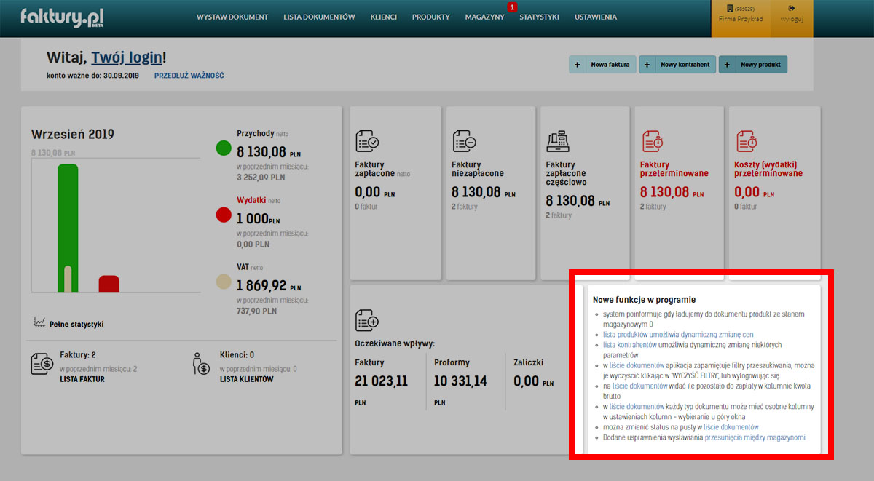
Task: Click the overdue costs red icon
Action: tap(747, 140)
